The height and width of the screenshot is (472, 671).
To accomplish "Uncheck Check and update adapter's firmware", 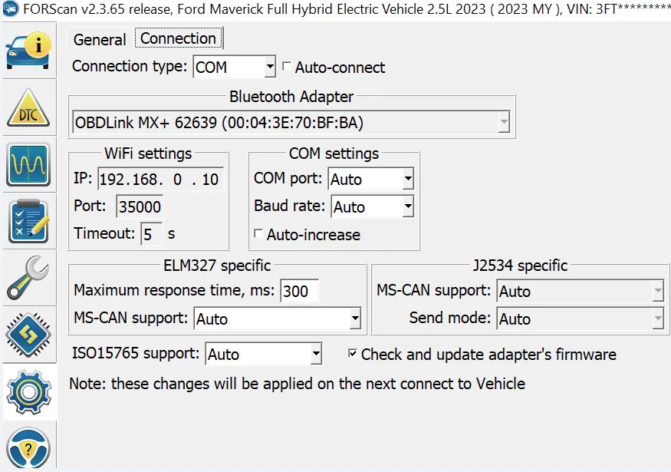I will (x=352, y=354).
